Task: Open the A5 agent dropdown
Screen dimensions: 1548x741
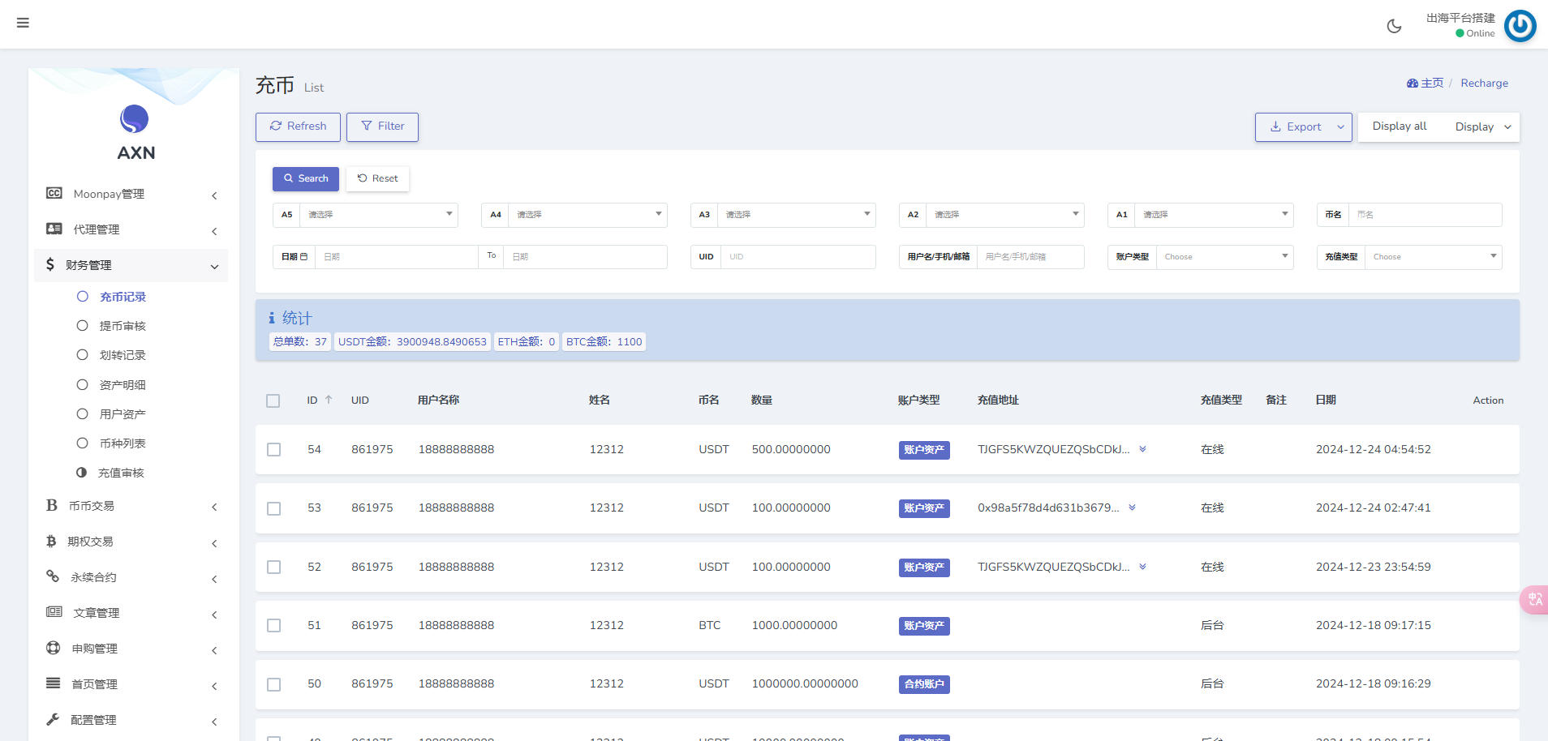Action: pyautogui.click(x=378, y=215)
